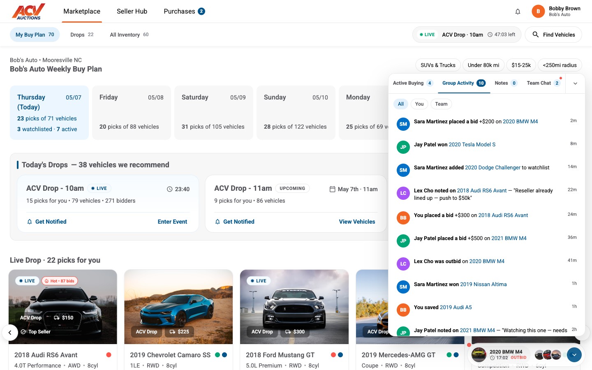Viewport: 592px width, 370px height.
Task: Filter activity to You
Action: pyautogui.click(x=419, y=104)
